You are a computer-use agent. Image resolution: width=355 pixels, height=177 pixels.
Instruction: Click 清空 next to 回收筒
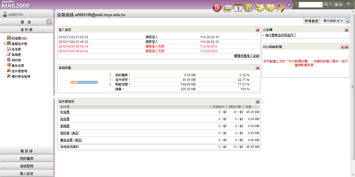(x=75, y=133)
